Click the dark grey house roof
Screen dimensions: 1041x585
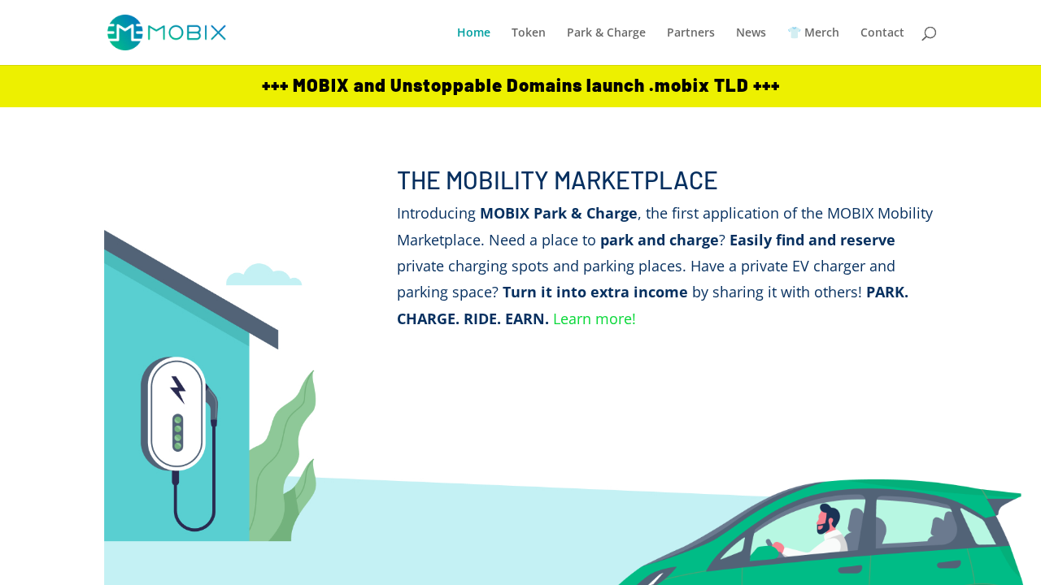coord(191,288)
